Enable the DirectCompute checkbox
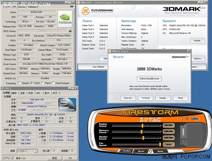The height and width of the screenshot is (161, 212). [53, 83]
